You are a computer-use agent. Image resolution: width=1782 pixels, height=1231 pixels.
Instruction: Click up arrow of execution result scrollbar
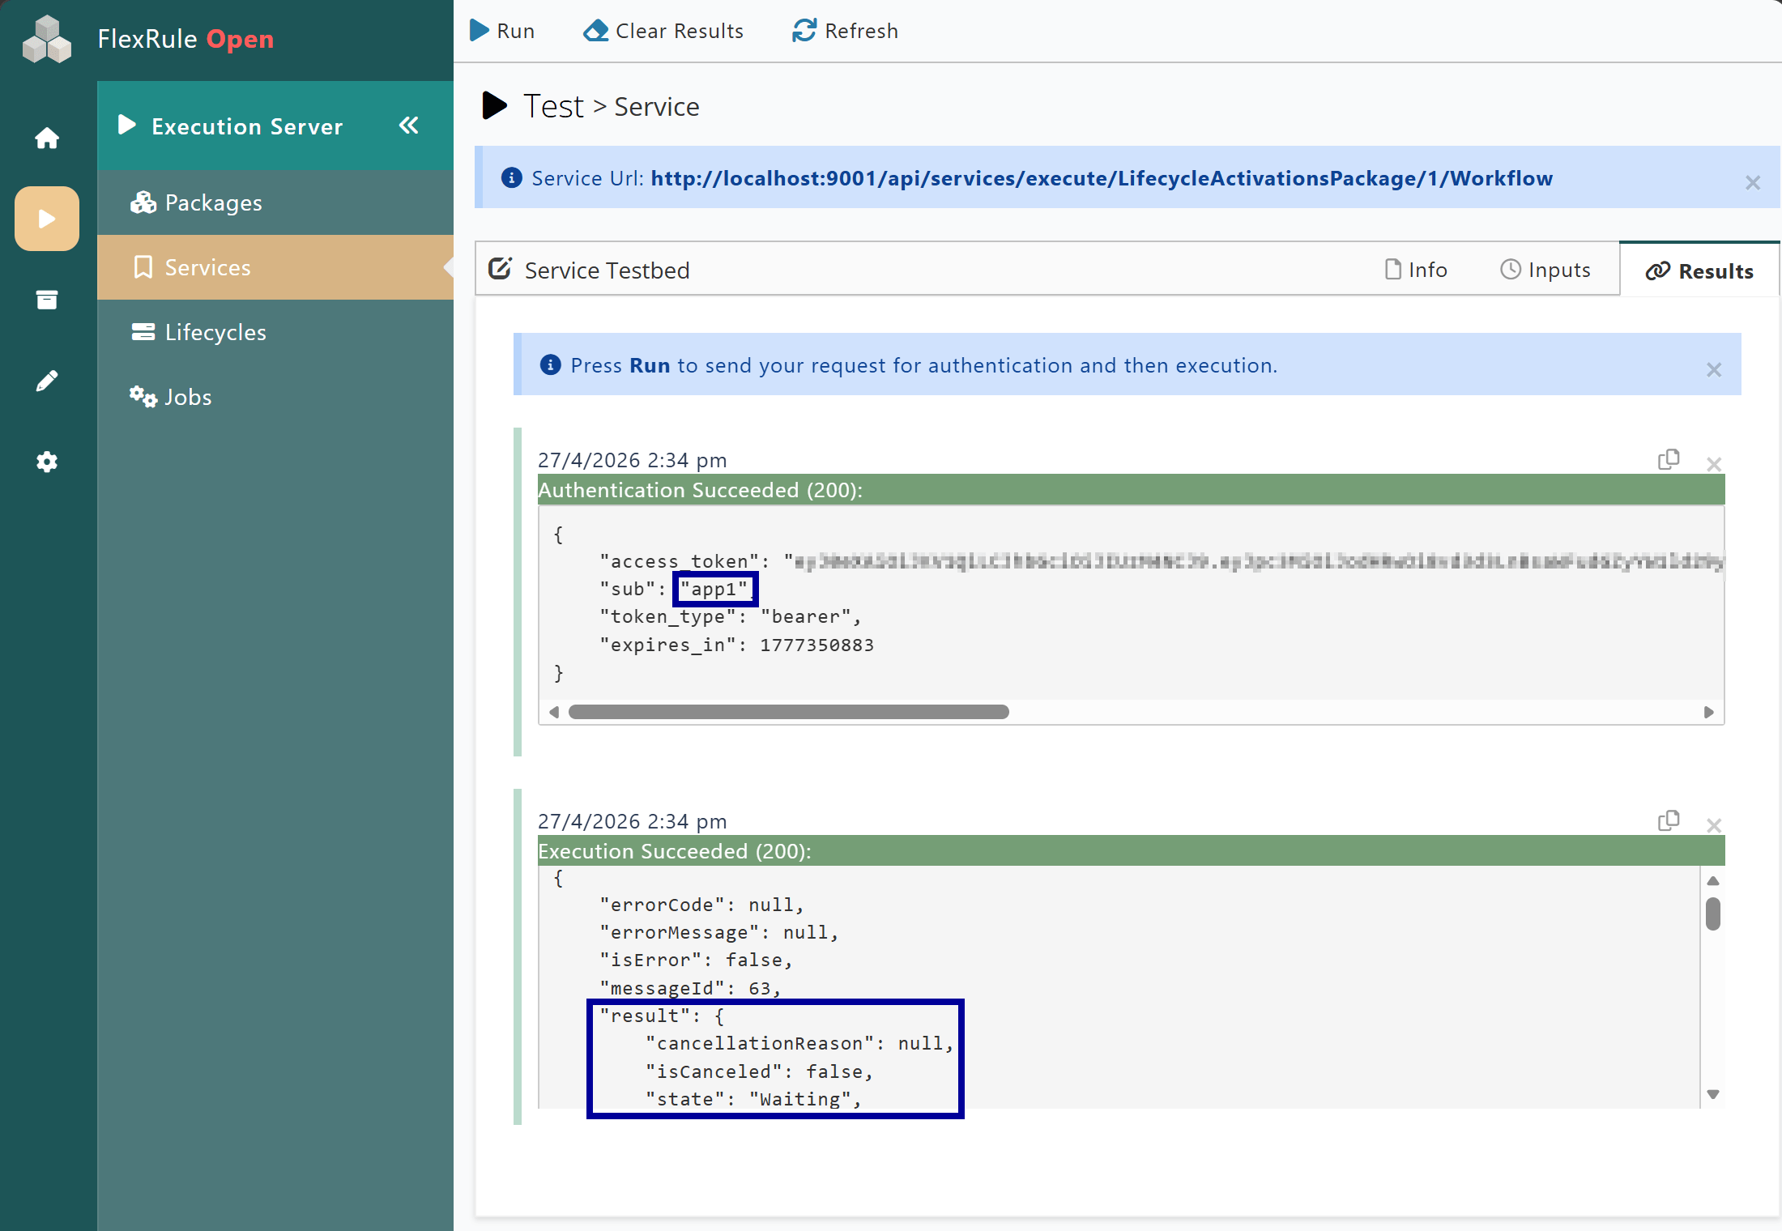point(1713,880)
